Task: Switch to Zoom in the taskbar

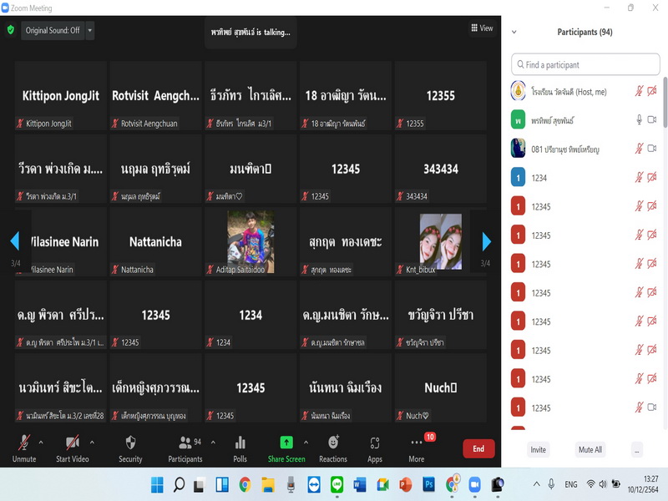Action: [474, 484]
